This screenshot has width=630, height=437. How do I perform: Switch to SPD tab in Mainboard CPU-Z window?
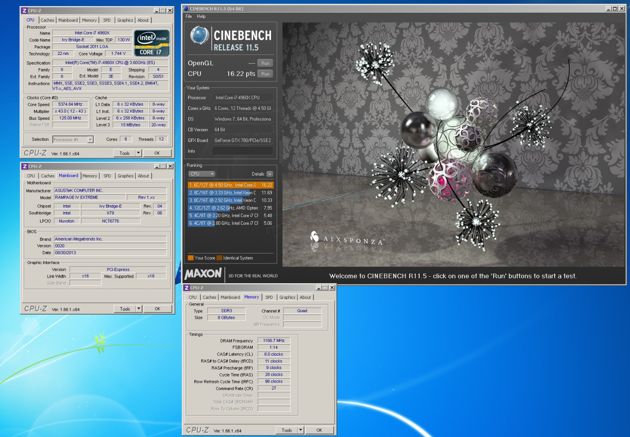coord(107,176)
